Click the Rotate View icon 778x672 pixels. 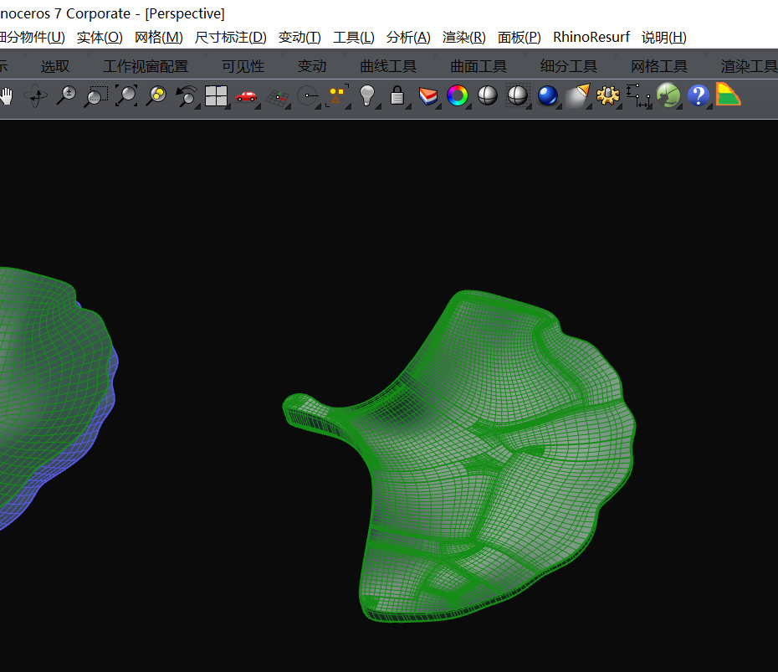[37, 96]
